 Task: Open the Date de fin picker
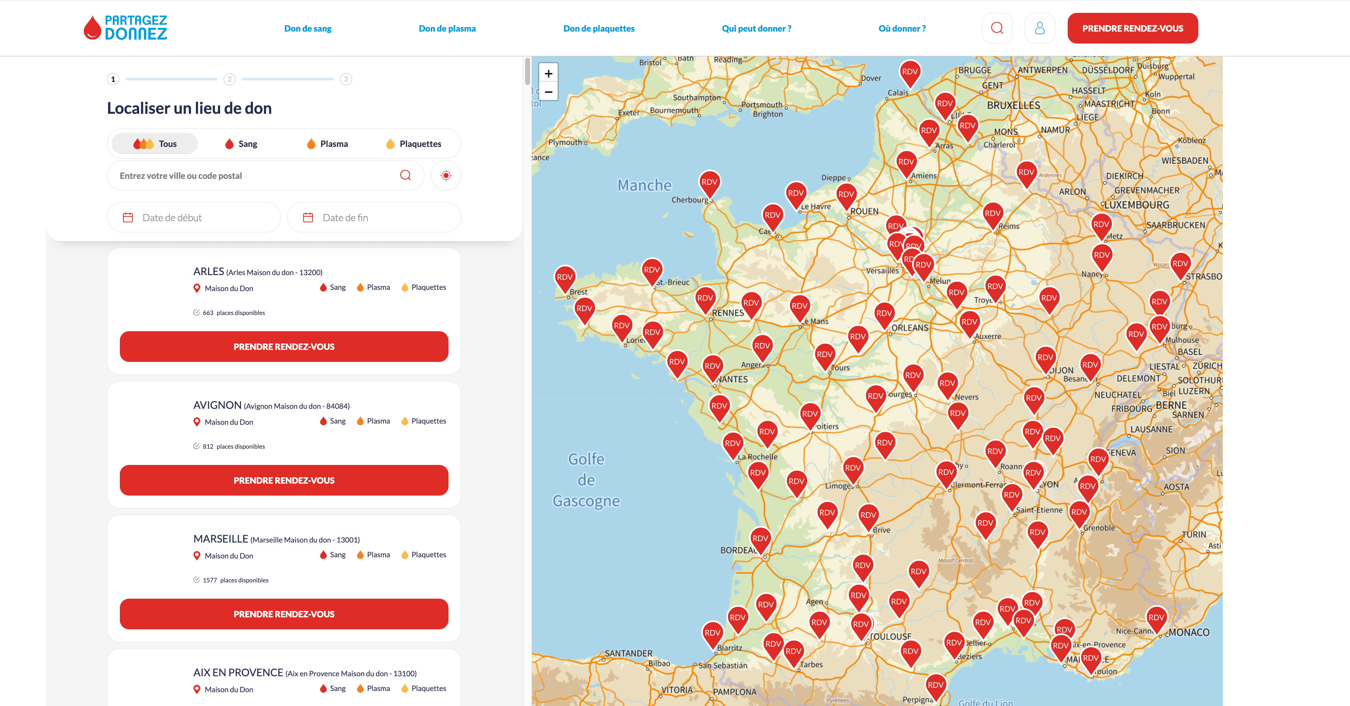coord(373,217)
